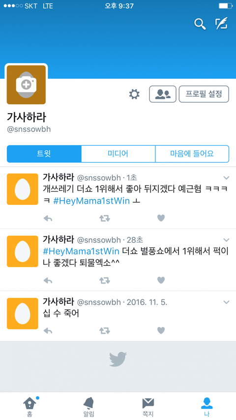Expand options chevron on the 28초 tweet

tap(226, 240)
